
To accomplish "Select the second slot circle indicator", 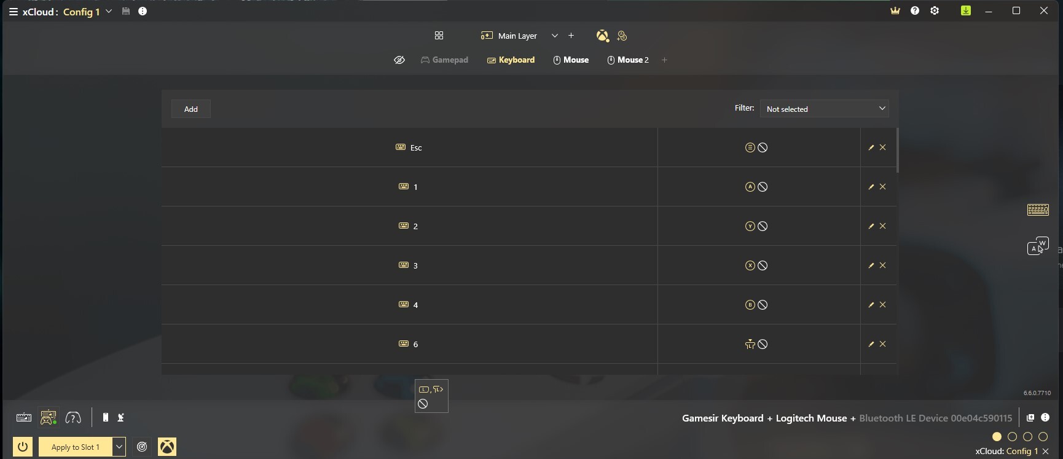I will (1012, 437).
